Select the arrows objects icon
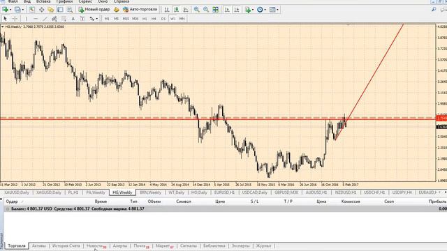 click(x=91, y=19)
